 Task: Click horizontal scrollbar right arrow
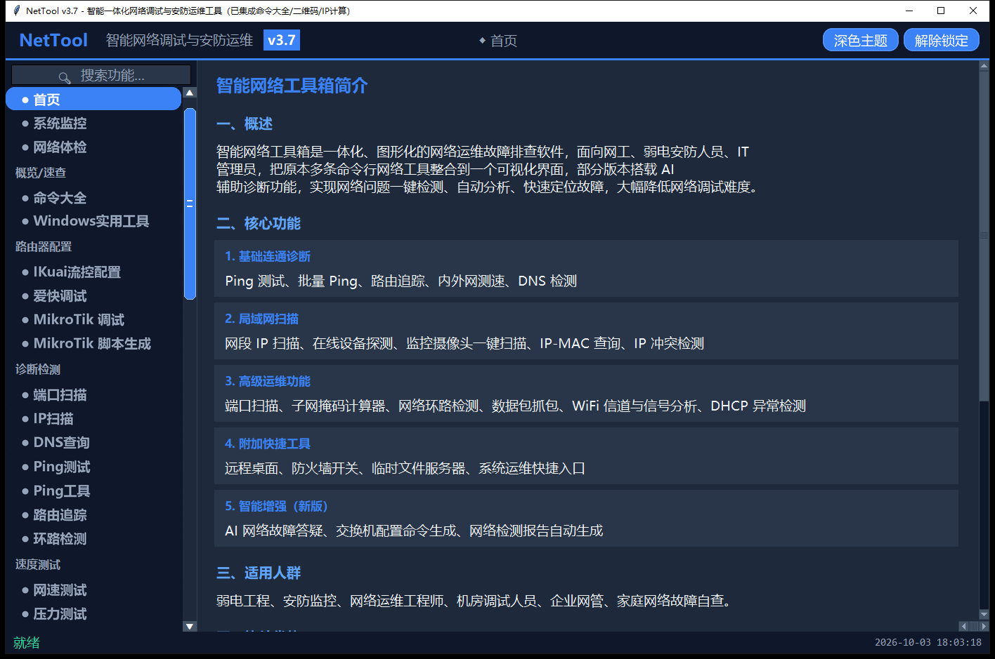(x=984, y=626)
